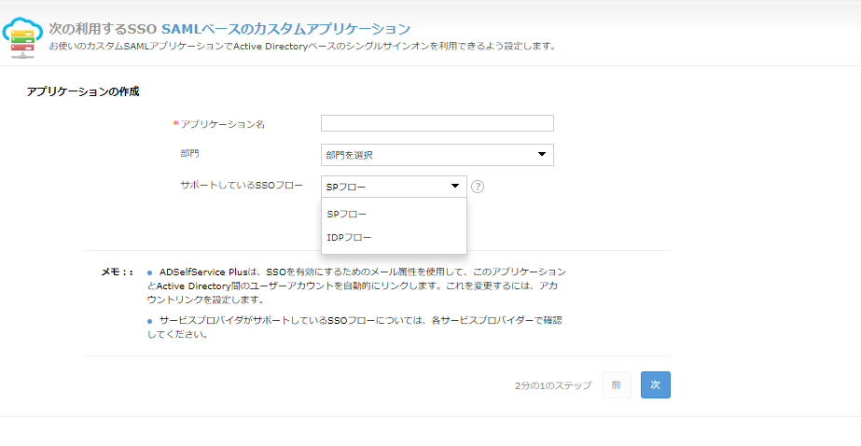Viewport: 861px width, 446px height.
Task: Open the 部門を選択 dropdown
Action: coord(437,155)
